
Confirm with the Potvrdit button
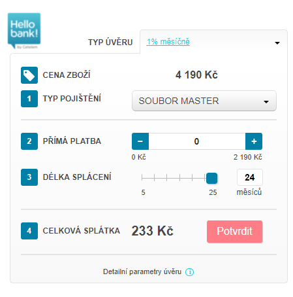coord(235,232)
